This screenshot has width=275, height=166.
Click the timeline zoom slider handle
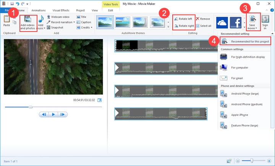(x=252, y=160)
